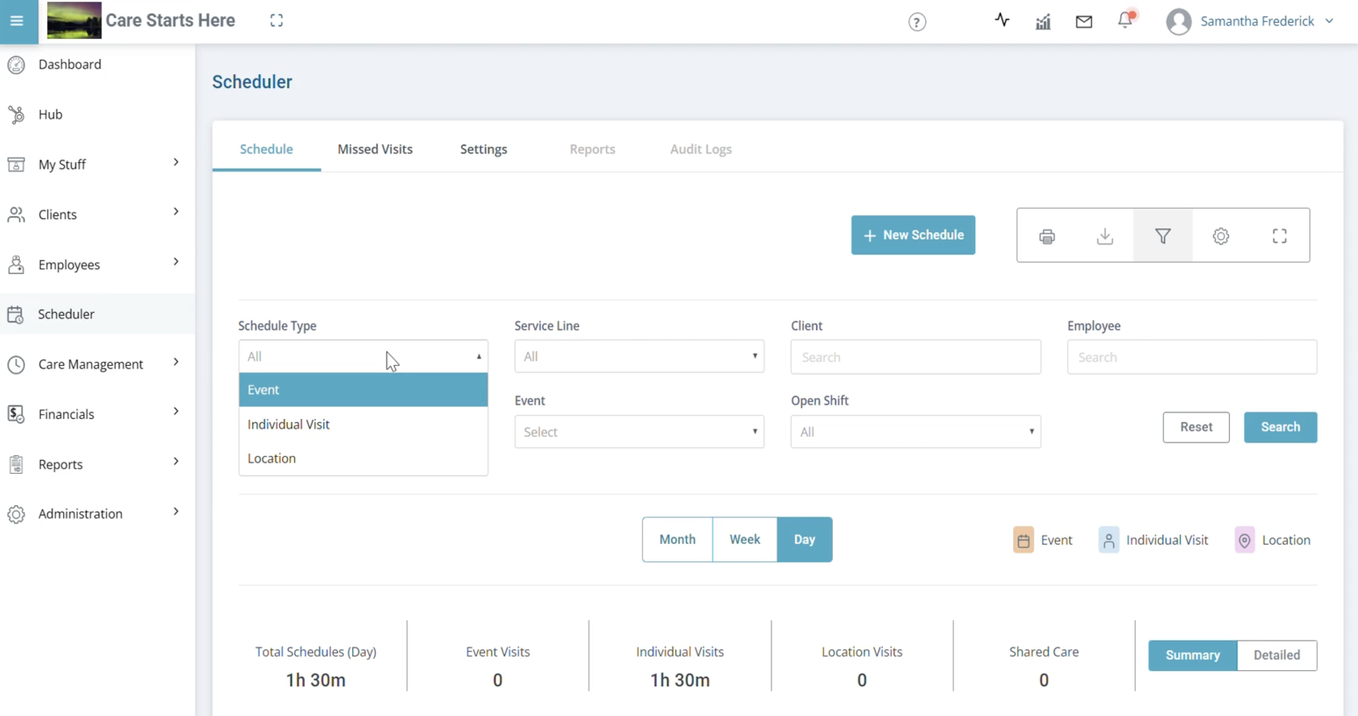The image size is (1358, 716).
Task: Switch to Month view
Action: 678,539
